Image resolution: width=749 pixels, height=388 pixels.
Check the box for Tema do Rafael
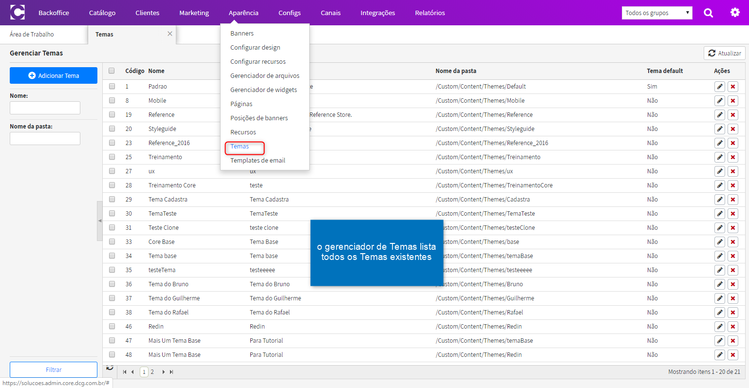112,312
